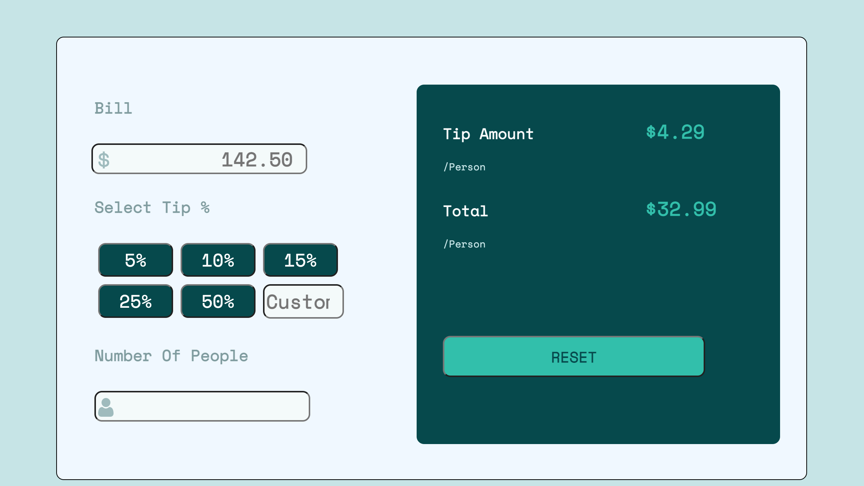Click the Bill label text
864x486 pixels.
pos(113,109)
